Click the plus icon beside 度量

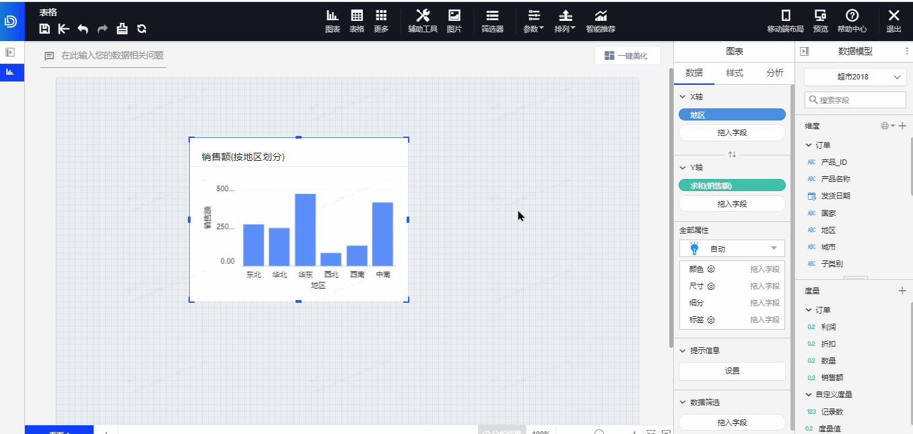[x=902, y=291]
